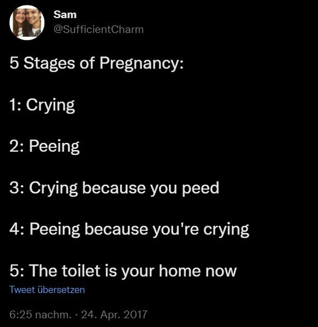Click the line Peeing because you're crying
Image resolution: width=318 pixels, height=327 pixels.
[129, 230]
